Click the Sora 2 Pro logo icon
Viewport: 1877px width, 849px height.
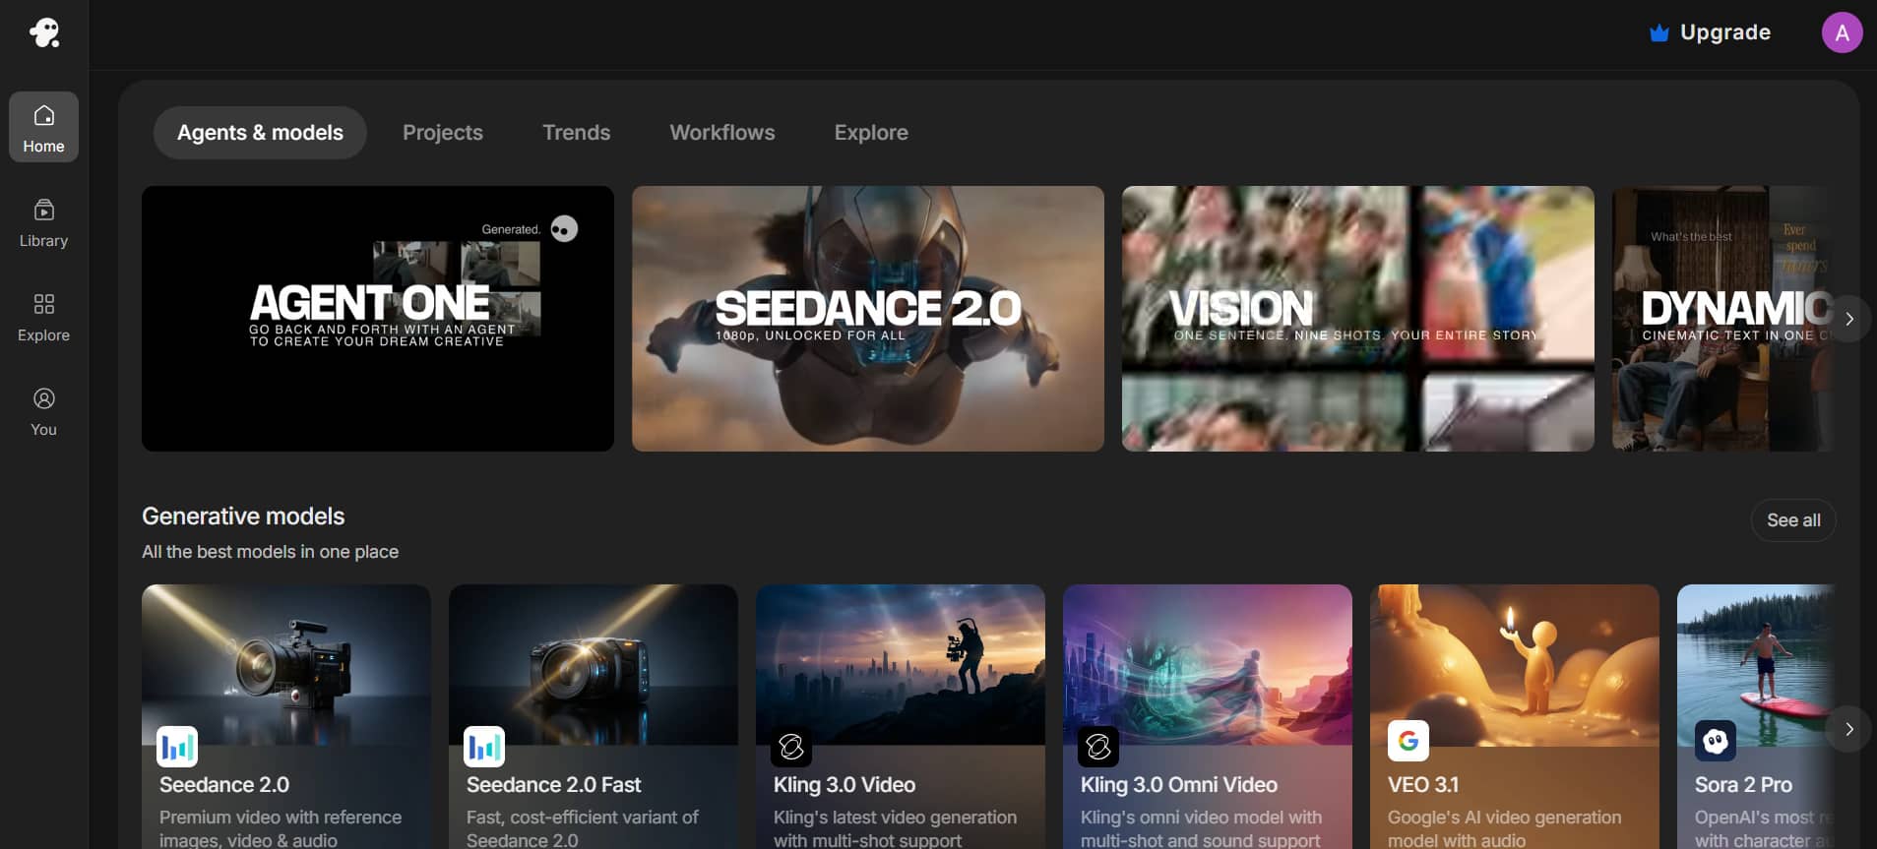coord(1716,741)
